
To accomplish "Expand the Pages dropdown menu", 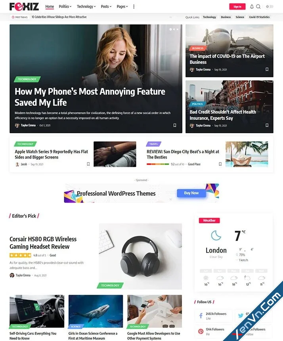I will click(x=122, y=6).
